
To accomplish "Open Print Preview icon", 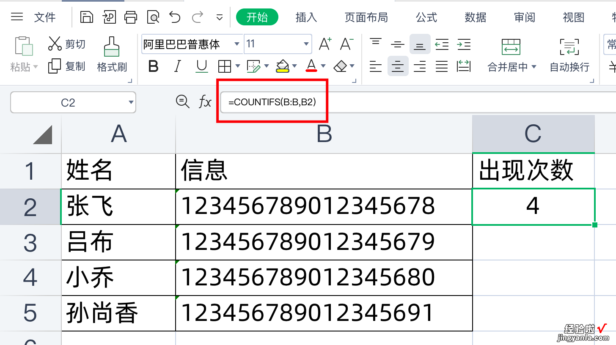I will [153, 17].
